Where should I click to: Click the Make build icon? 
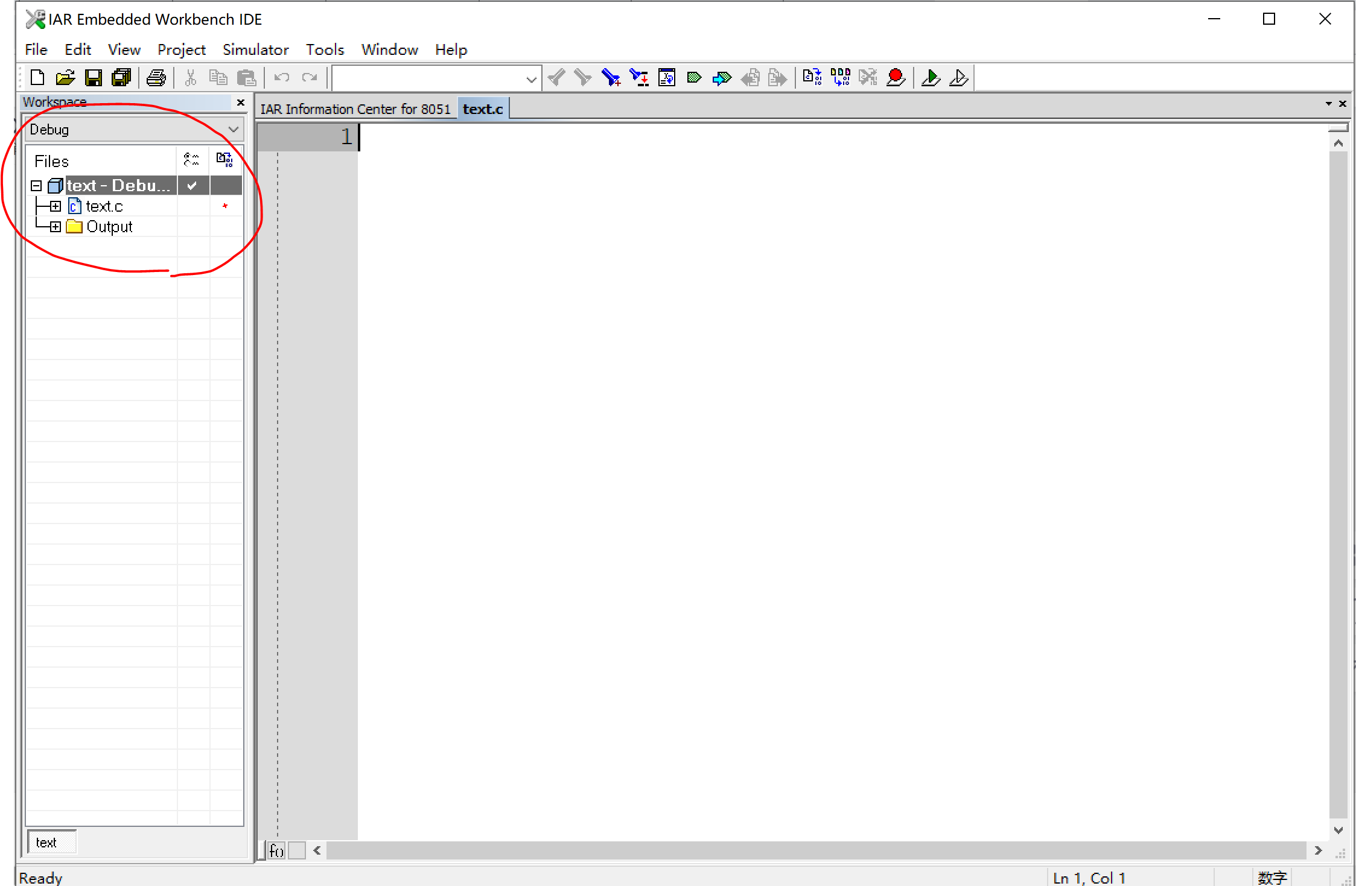pos(840,78)
